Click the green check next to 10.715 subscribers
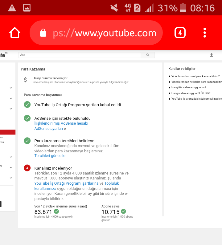The width and height of the screenshot is (222, 245). [x=124, y=211]
